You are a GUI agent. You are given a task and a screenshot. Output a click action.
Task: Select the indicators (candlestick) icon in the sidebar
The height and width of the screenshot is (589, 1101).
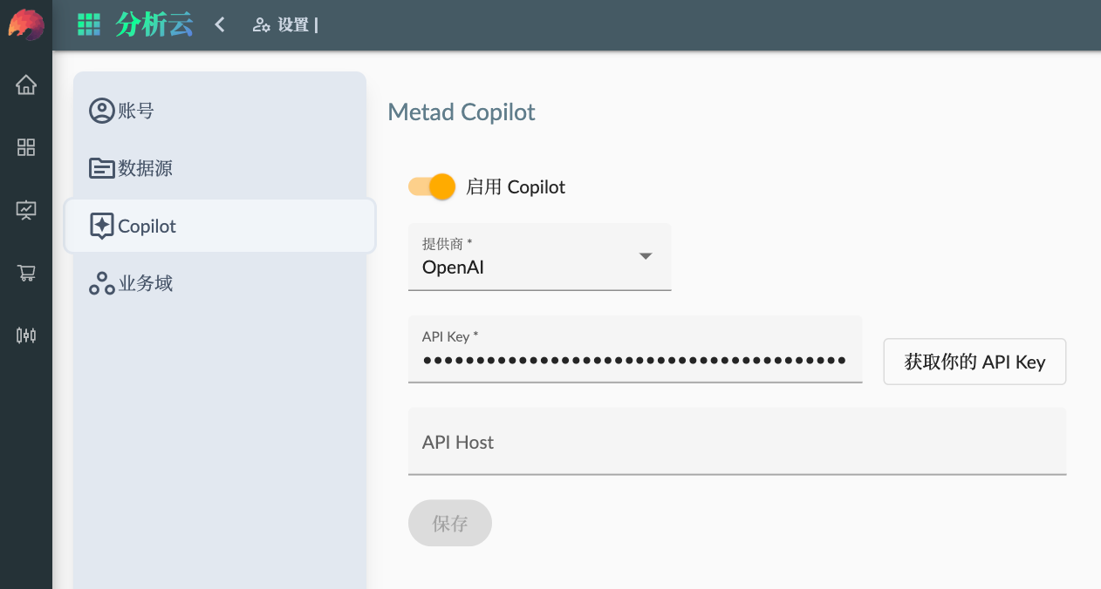[x=26, y=335]
